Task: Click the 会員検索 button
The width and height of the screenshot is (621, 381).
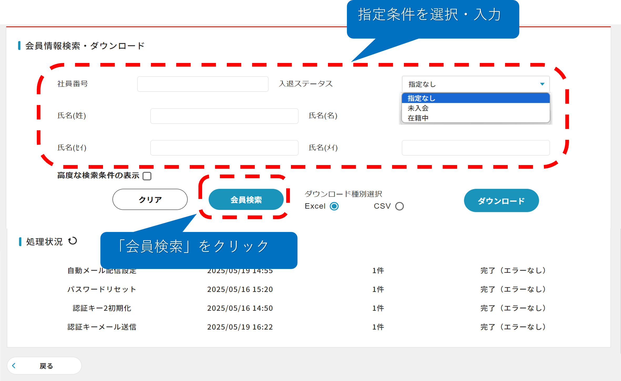Action: tap(246, 200)
